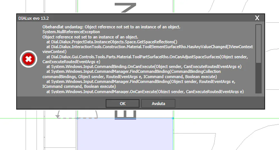279x150 pixels.
Task: Close the DIALux evo 13.2 dialog
Action: 257,18
